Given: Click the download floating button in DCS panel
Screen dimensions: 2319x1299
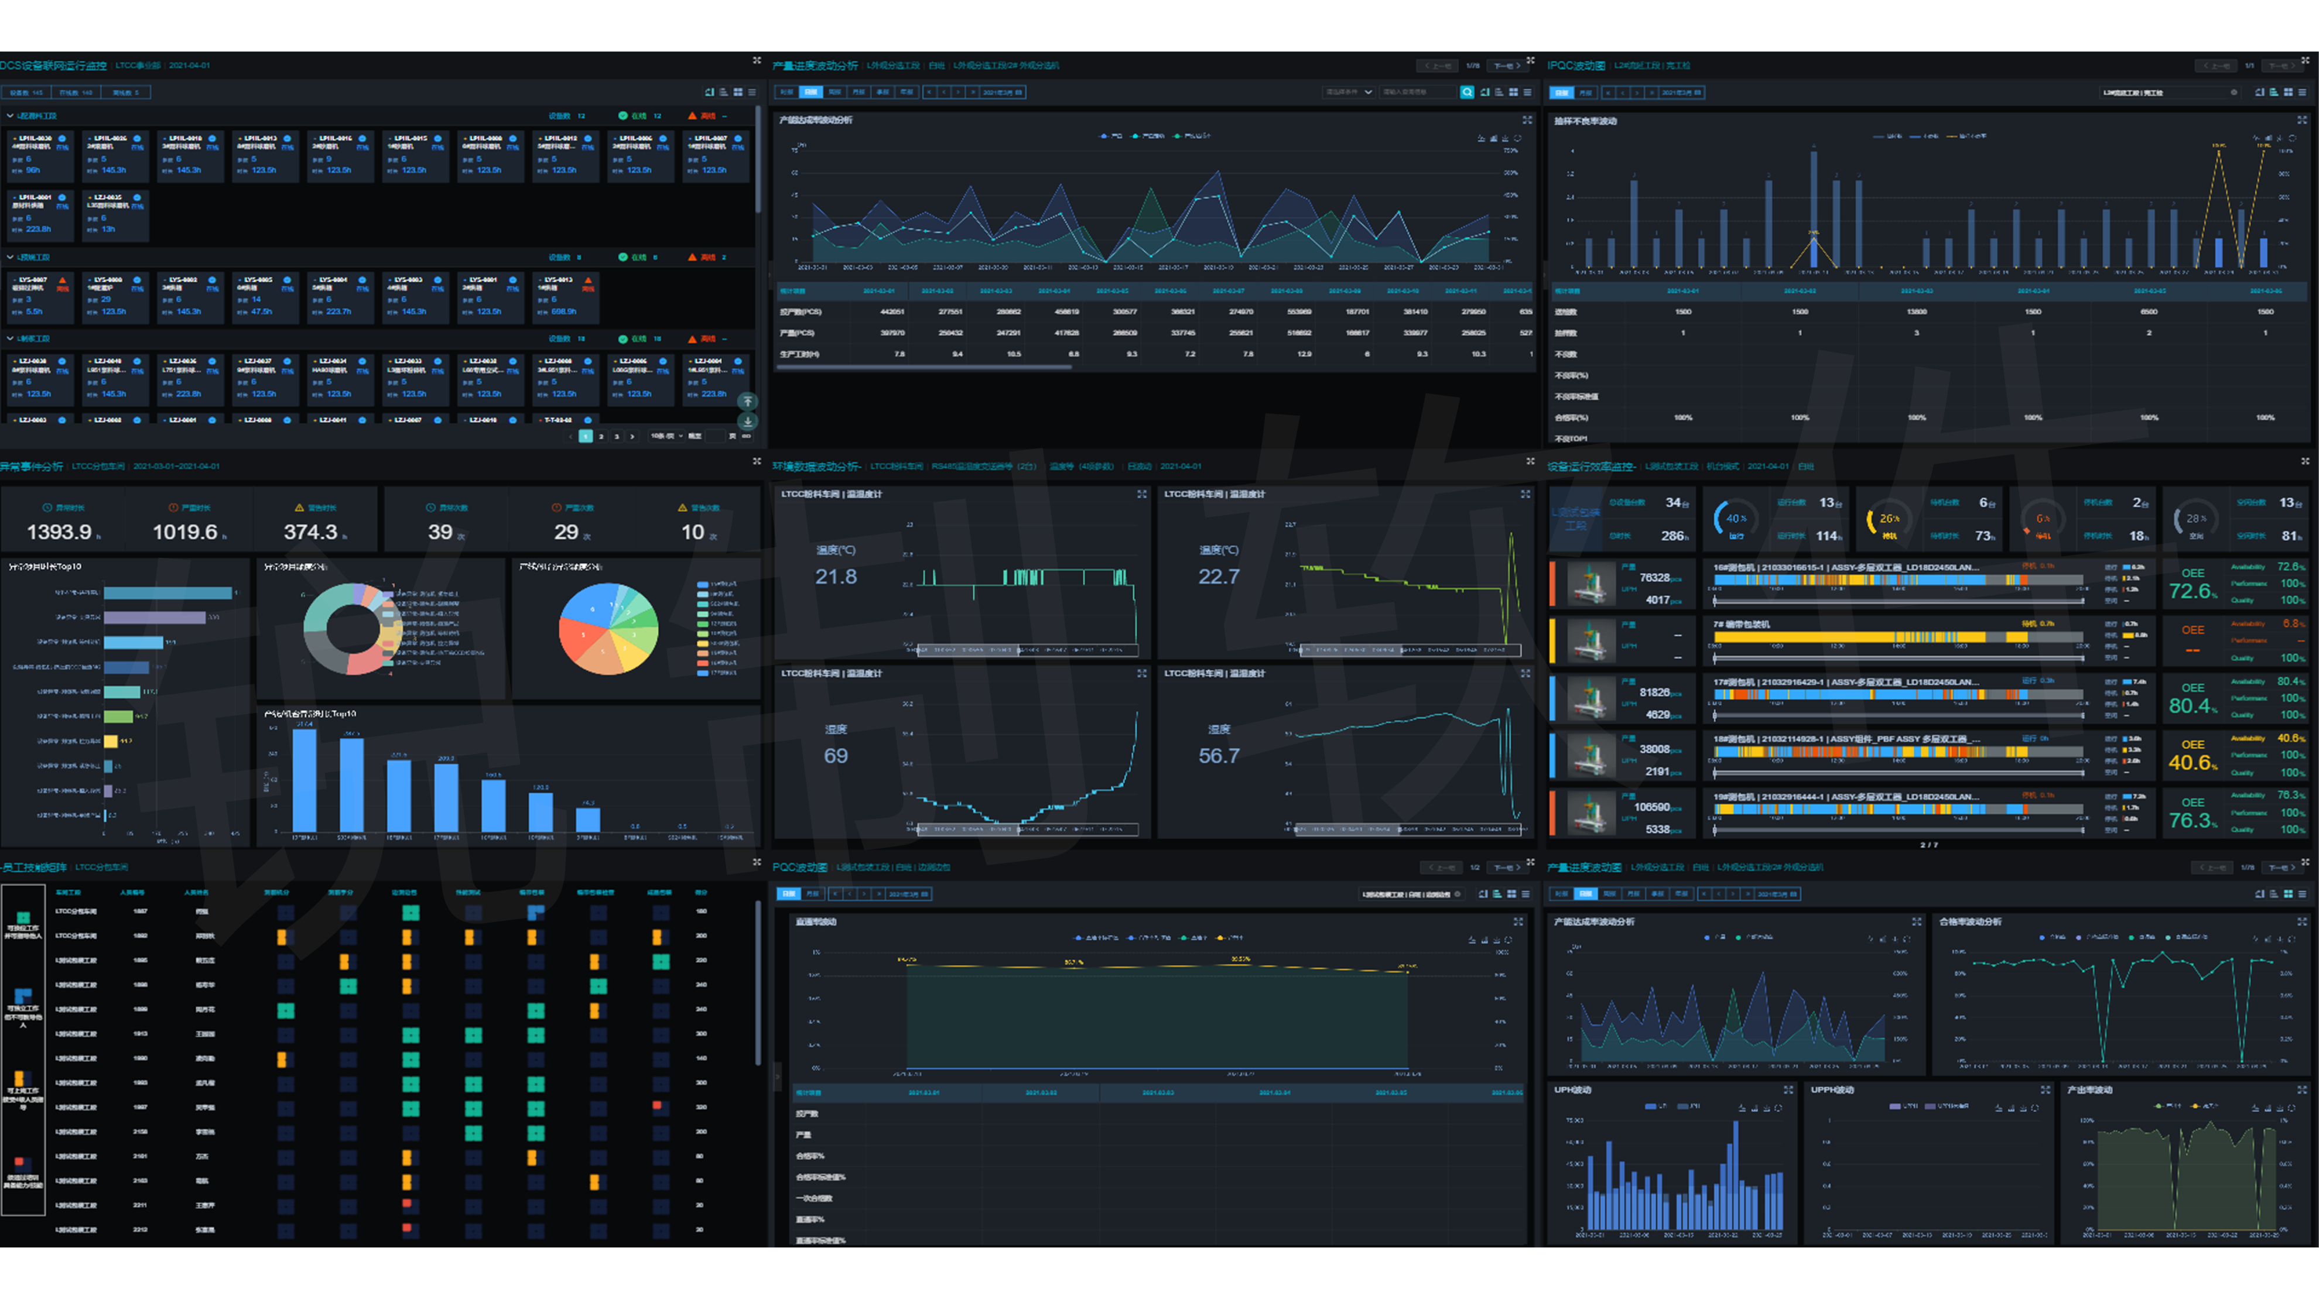Looking at the screenshot, I should 747,421.
